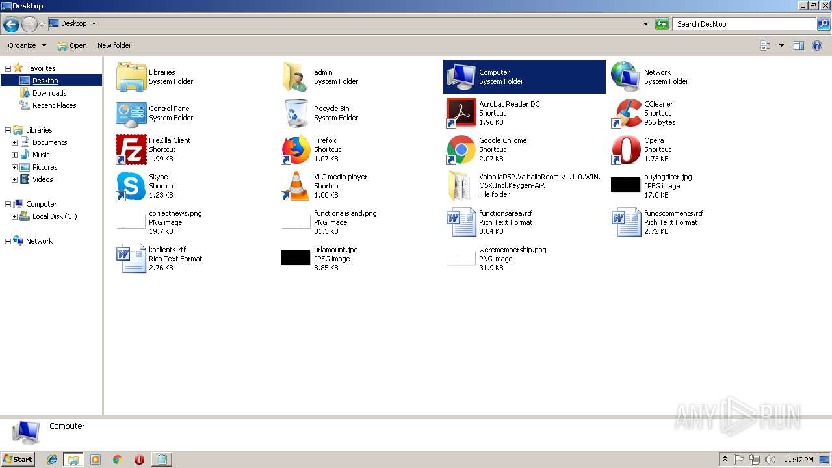Screen dimensions: 832x468
Task: Open Windows Media Player from the taskbar
Action: tap(96, 460)
